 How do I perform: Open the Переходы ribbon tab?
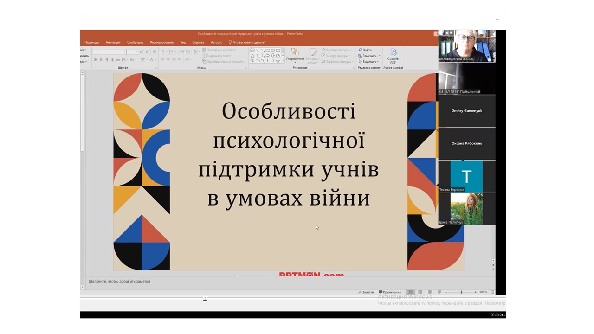coord(91,42)
